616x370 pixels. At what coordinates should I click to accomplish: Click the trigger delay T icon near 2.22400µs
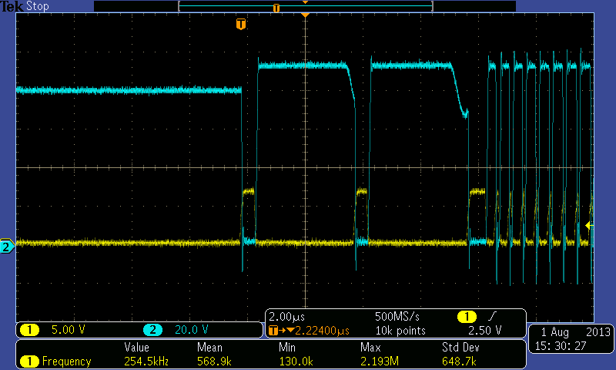(x=273, y=331)
